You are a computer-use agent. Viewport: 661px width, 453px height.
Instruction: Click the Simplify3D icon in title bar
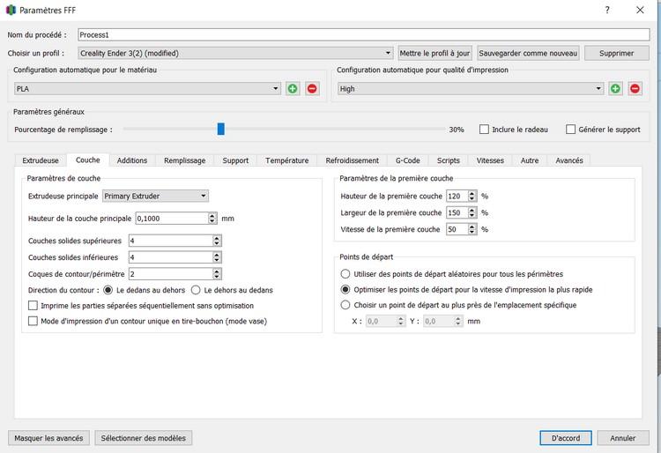click(11, 10)
